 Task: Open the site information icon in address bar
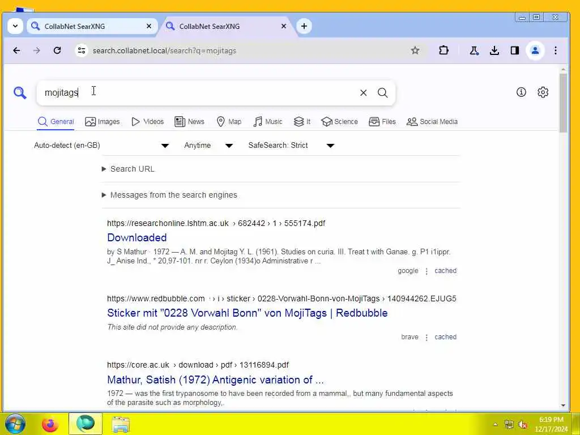(x=82, y=50)
